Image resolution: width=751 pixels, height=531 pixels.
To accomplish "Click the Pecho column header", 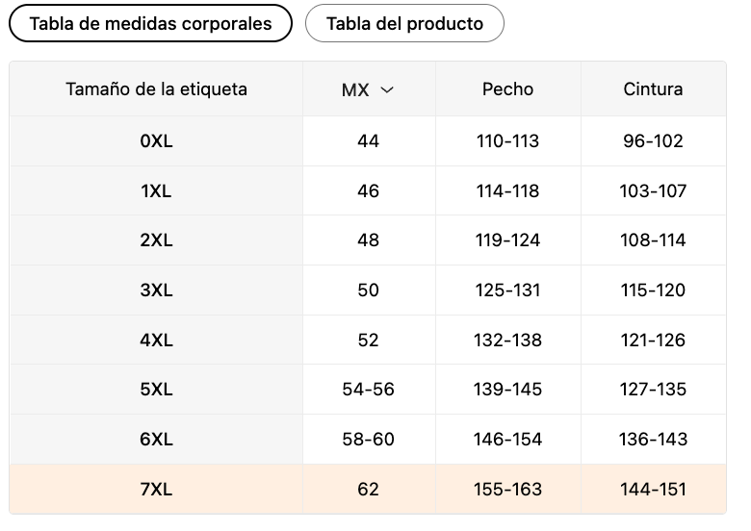I will coord(507,89).
